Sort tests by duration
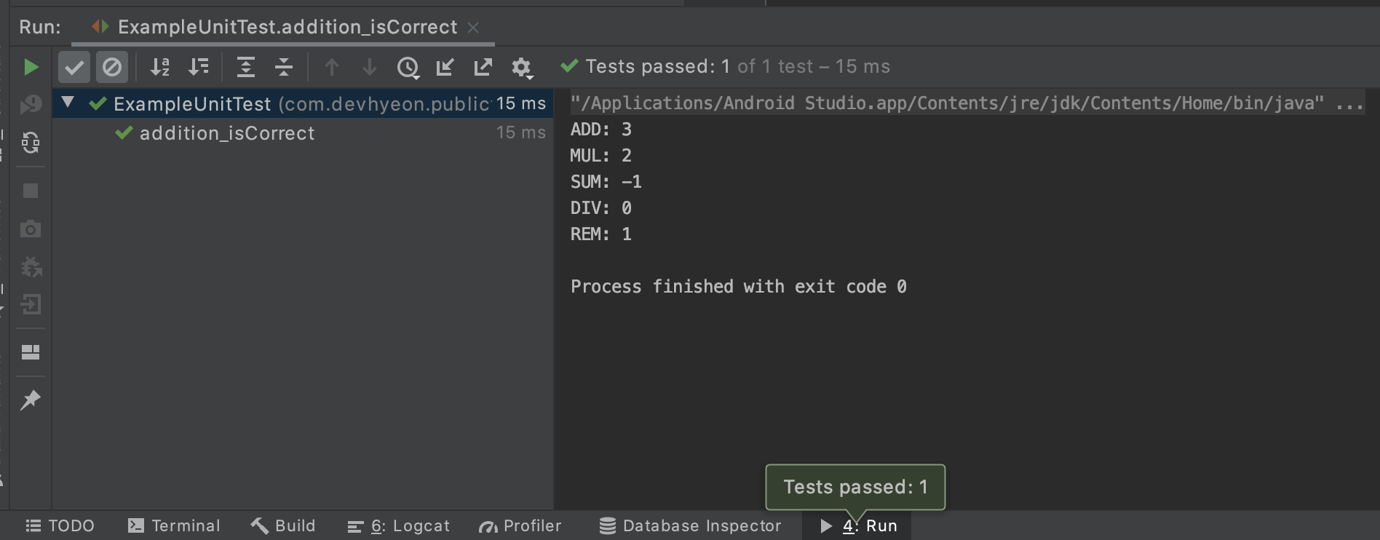The width and height of the screenshot is (1380, 540). (198, 67)
